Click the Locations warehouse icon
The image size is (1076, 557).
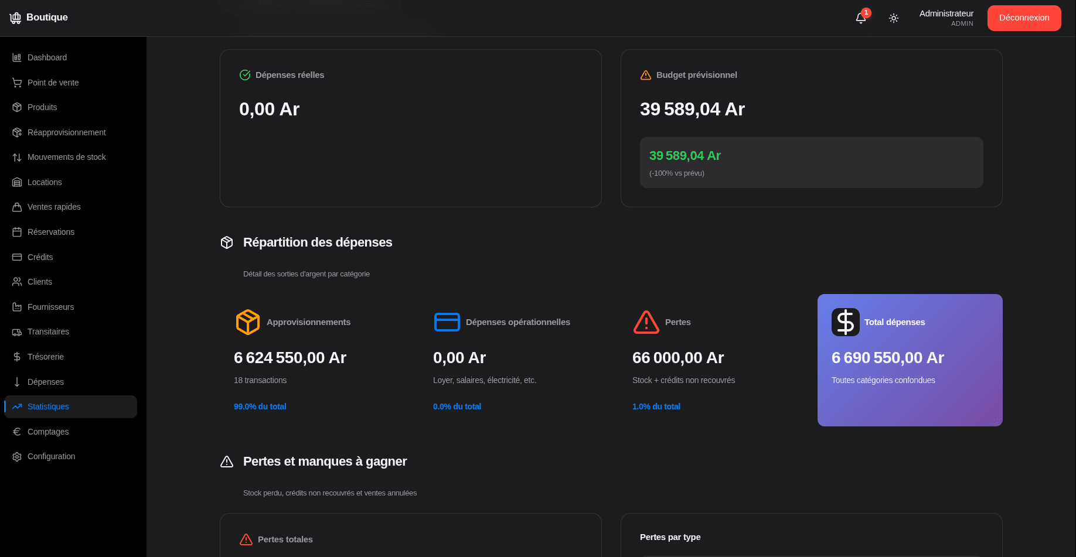pyautogui.click(x=17, y=182)
